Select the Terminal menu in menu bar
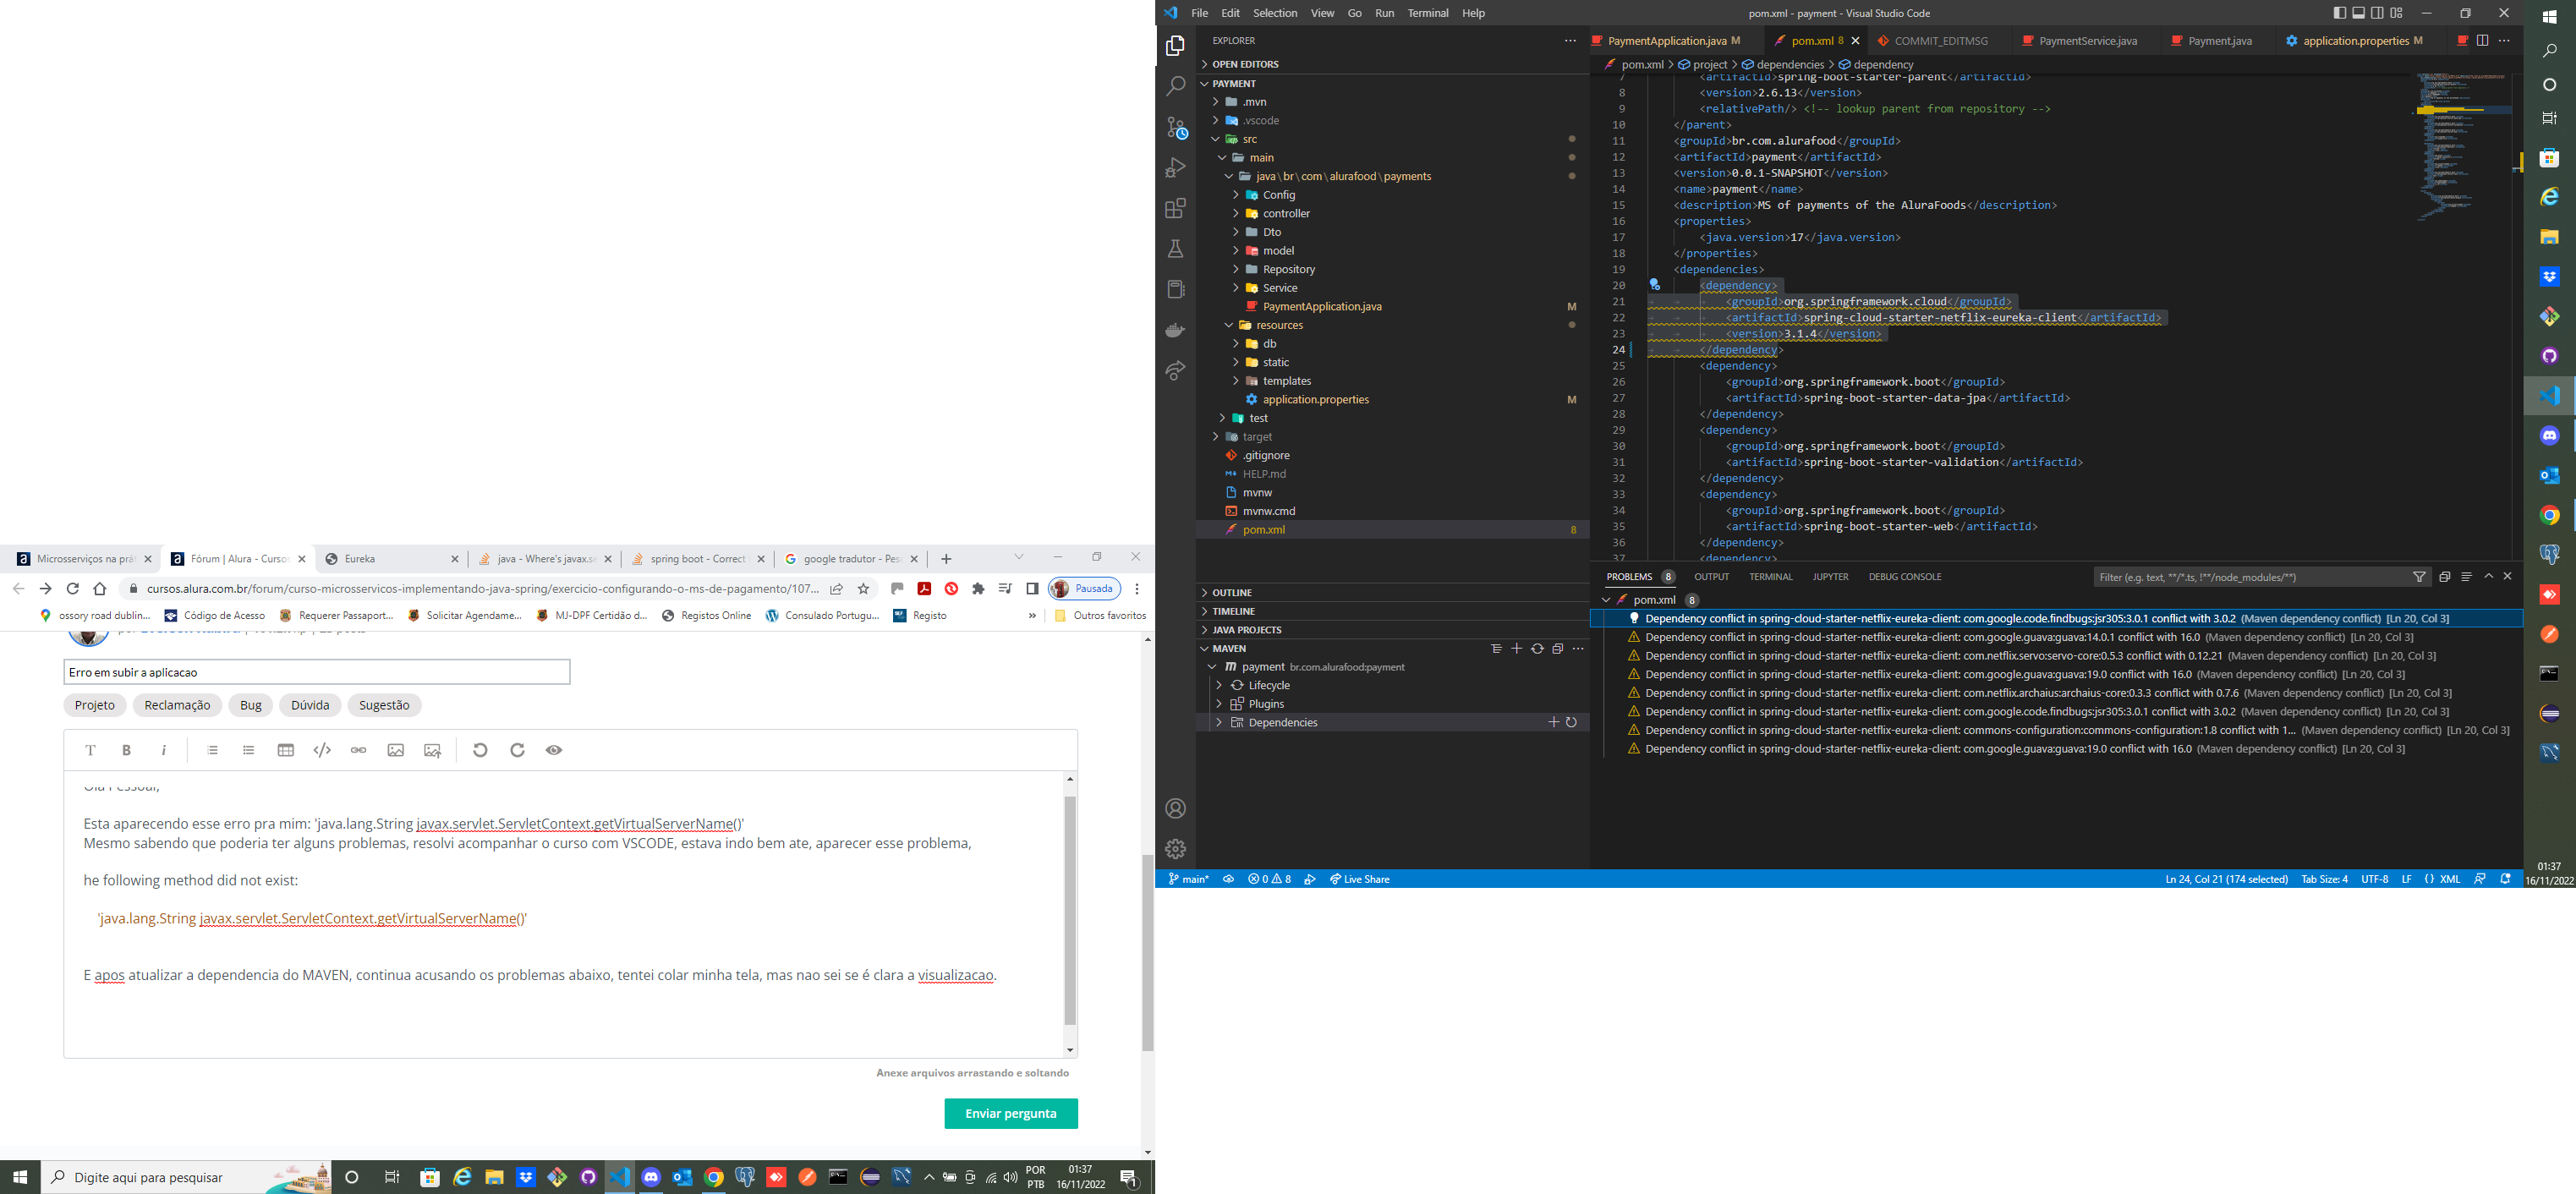 [x=1424, y=12]
